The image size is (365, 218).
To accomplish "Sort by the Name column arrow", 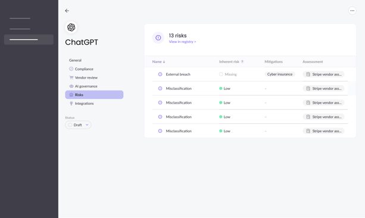I will [x=164, y=62].
